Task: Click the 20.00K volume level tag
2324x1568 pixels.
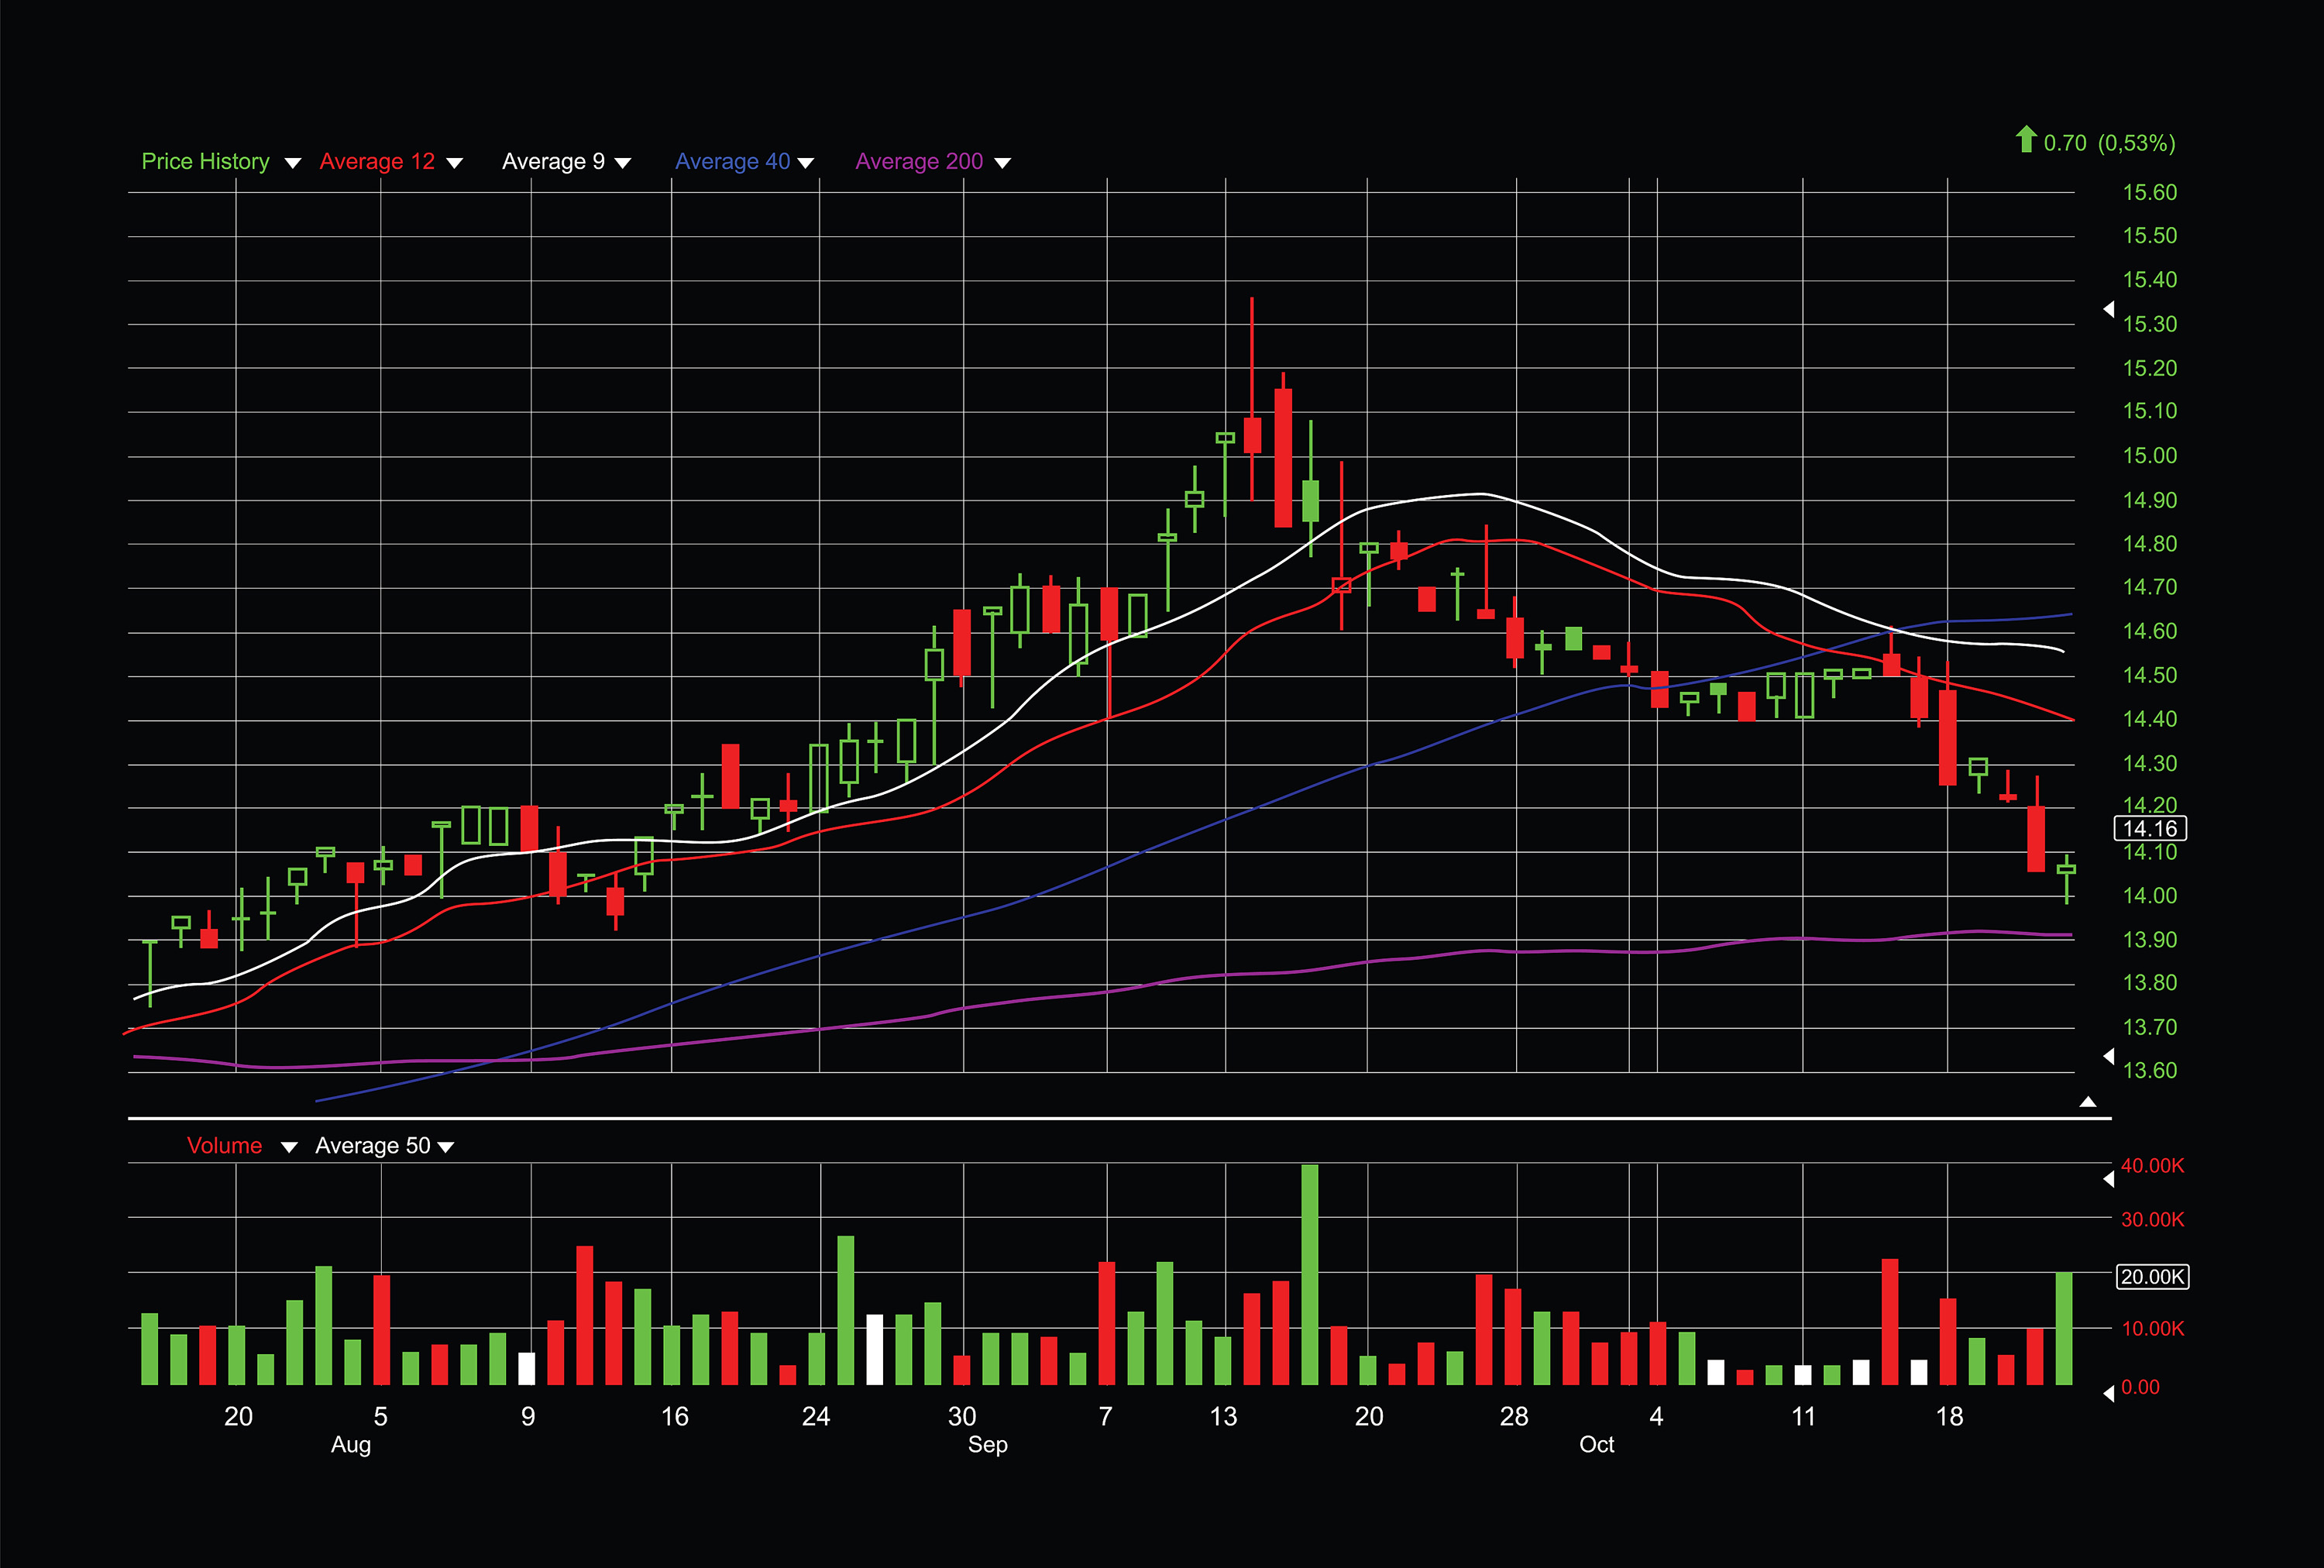Action: 2152,1277
